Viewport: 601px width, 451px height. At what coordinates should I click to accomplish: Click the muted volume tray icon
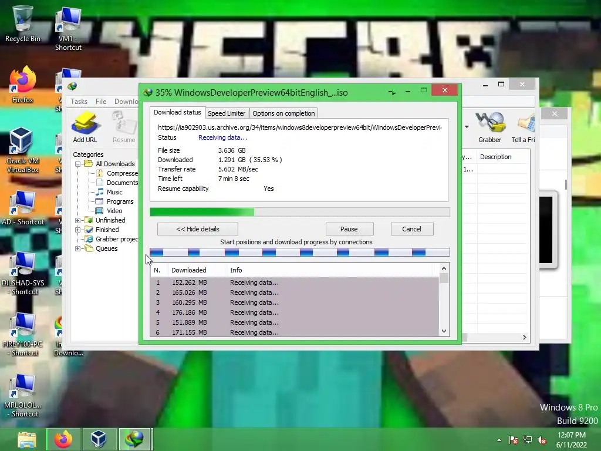(x=542, y=440)
